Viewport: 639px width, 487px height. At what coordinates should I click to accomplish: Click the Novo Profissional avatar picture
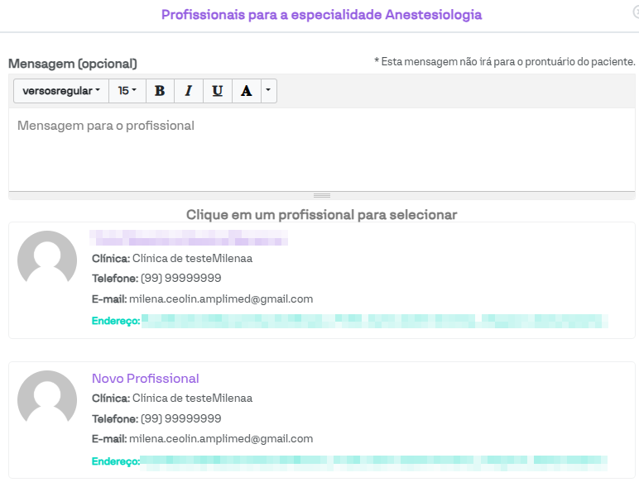(47, 400)
